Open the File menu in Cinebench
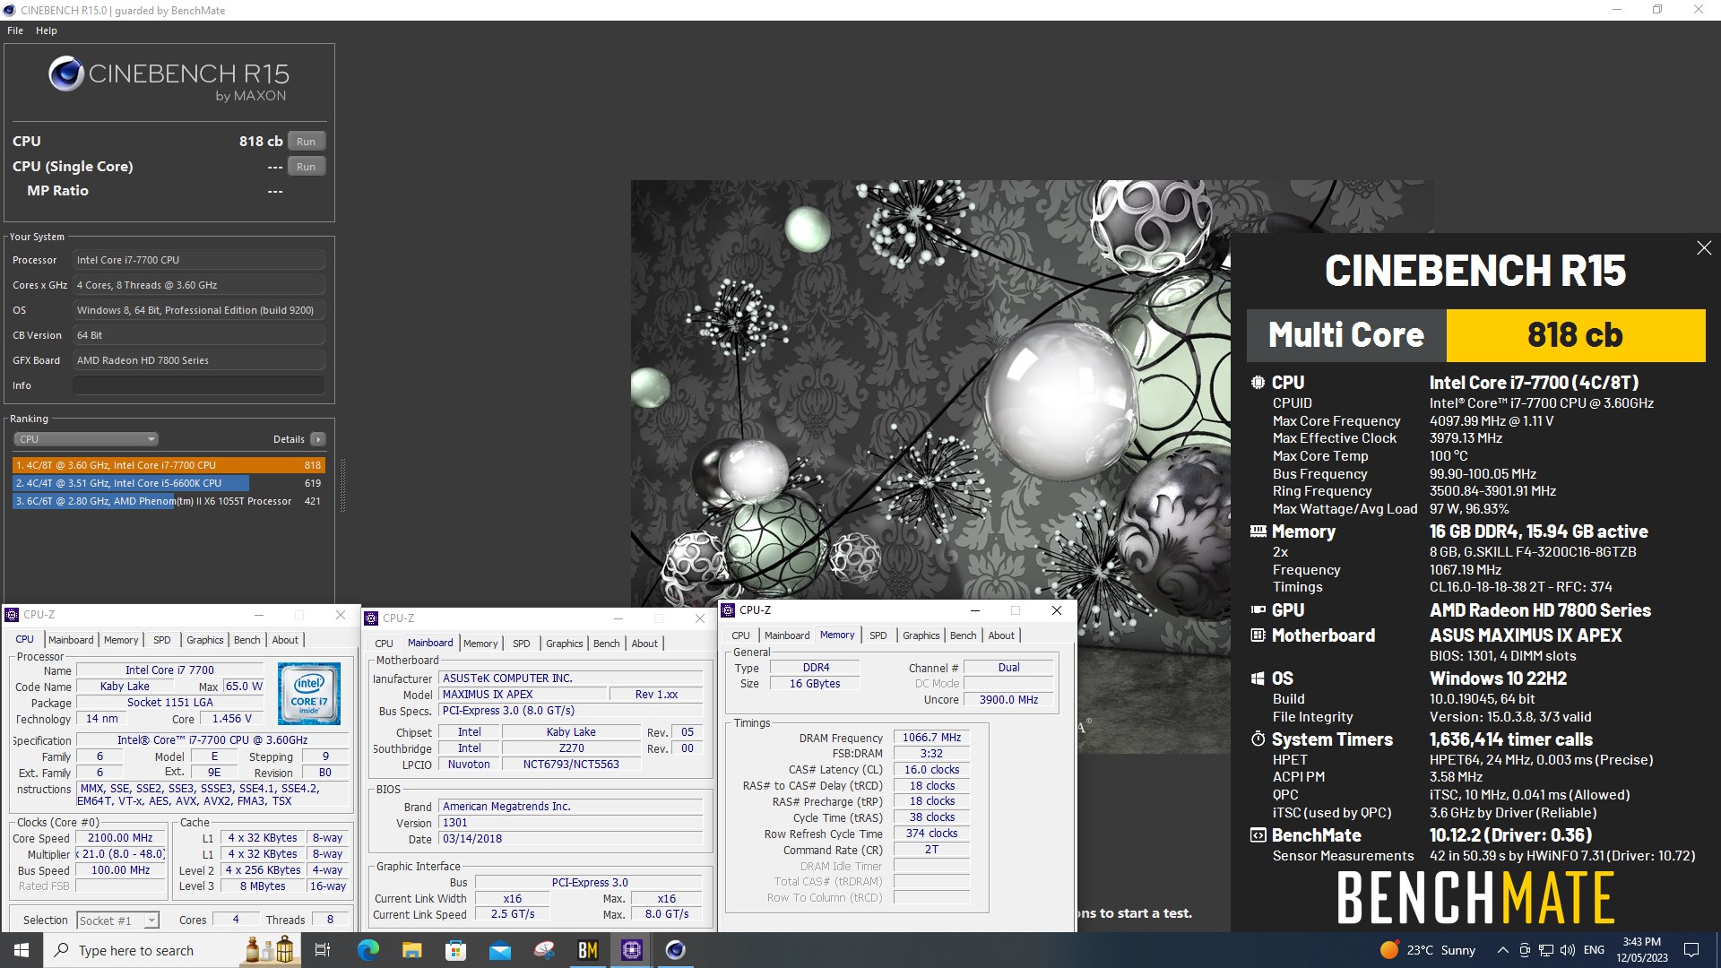The image size is (1721, 968). click(15, 30)
